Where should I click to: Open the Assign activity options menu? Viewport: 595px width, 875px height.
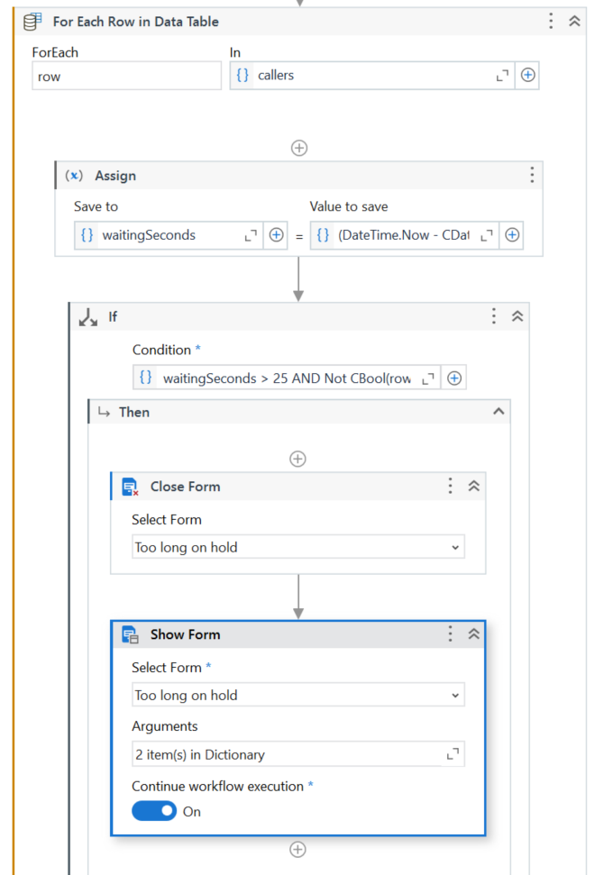tap(532, 175)
